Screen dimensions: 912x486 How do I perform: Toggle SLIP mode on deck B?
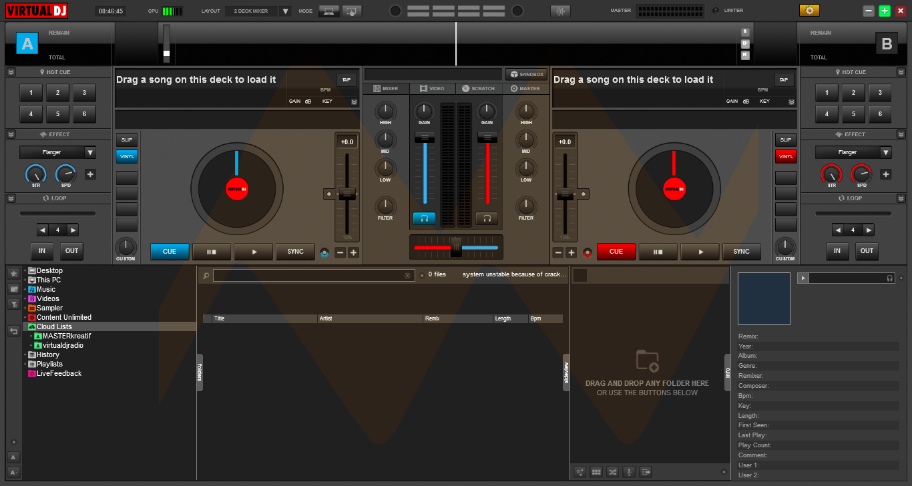[x=786, y=140]
